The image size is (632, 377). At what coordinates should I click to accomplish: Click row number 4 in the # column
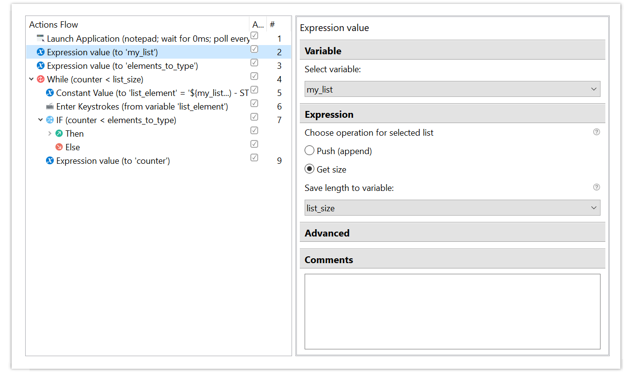279,79
